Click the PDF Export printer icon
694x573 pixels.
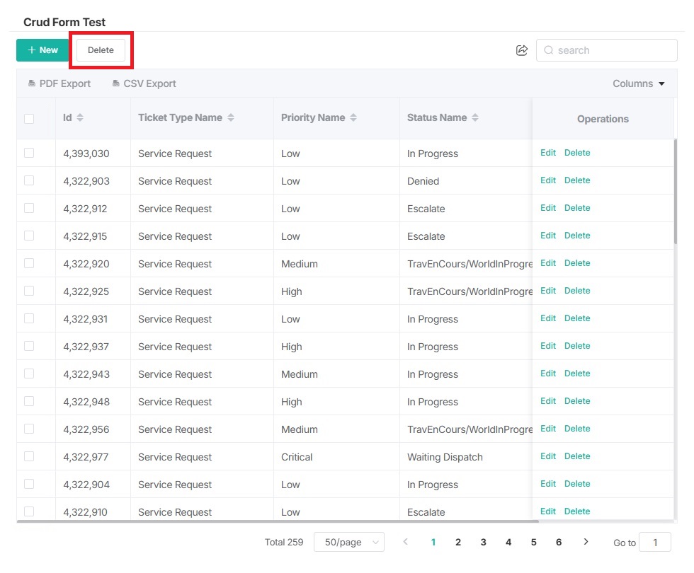(32, 83)
